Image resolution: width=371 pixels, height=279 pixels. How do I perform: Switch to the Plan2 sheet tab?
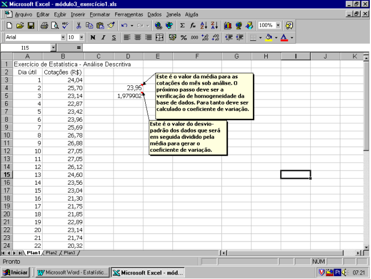(x=51, y=252)
